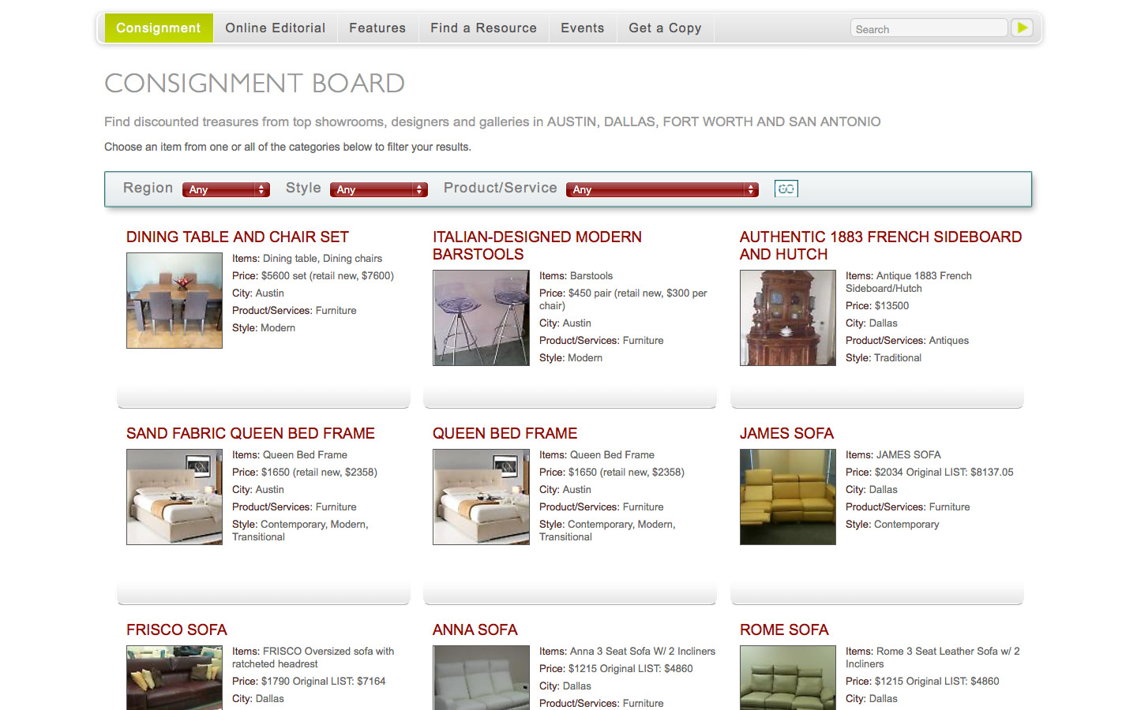
Task: Click 'Product/Services: Antiques' text
Action: [907, 341]
